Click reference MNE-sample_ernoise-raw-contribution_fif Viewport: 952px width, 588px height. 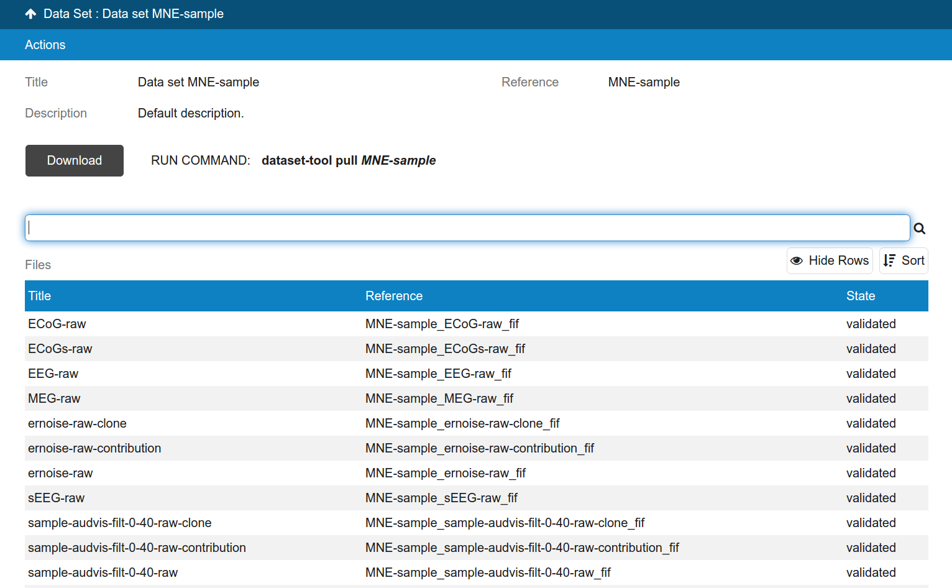[x=480, y=448]
